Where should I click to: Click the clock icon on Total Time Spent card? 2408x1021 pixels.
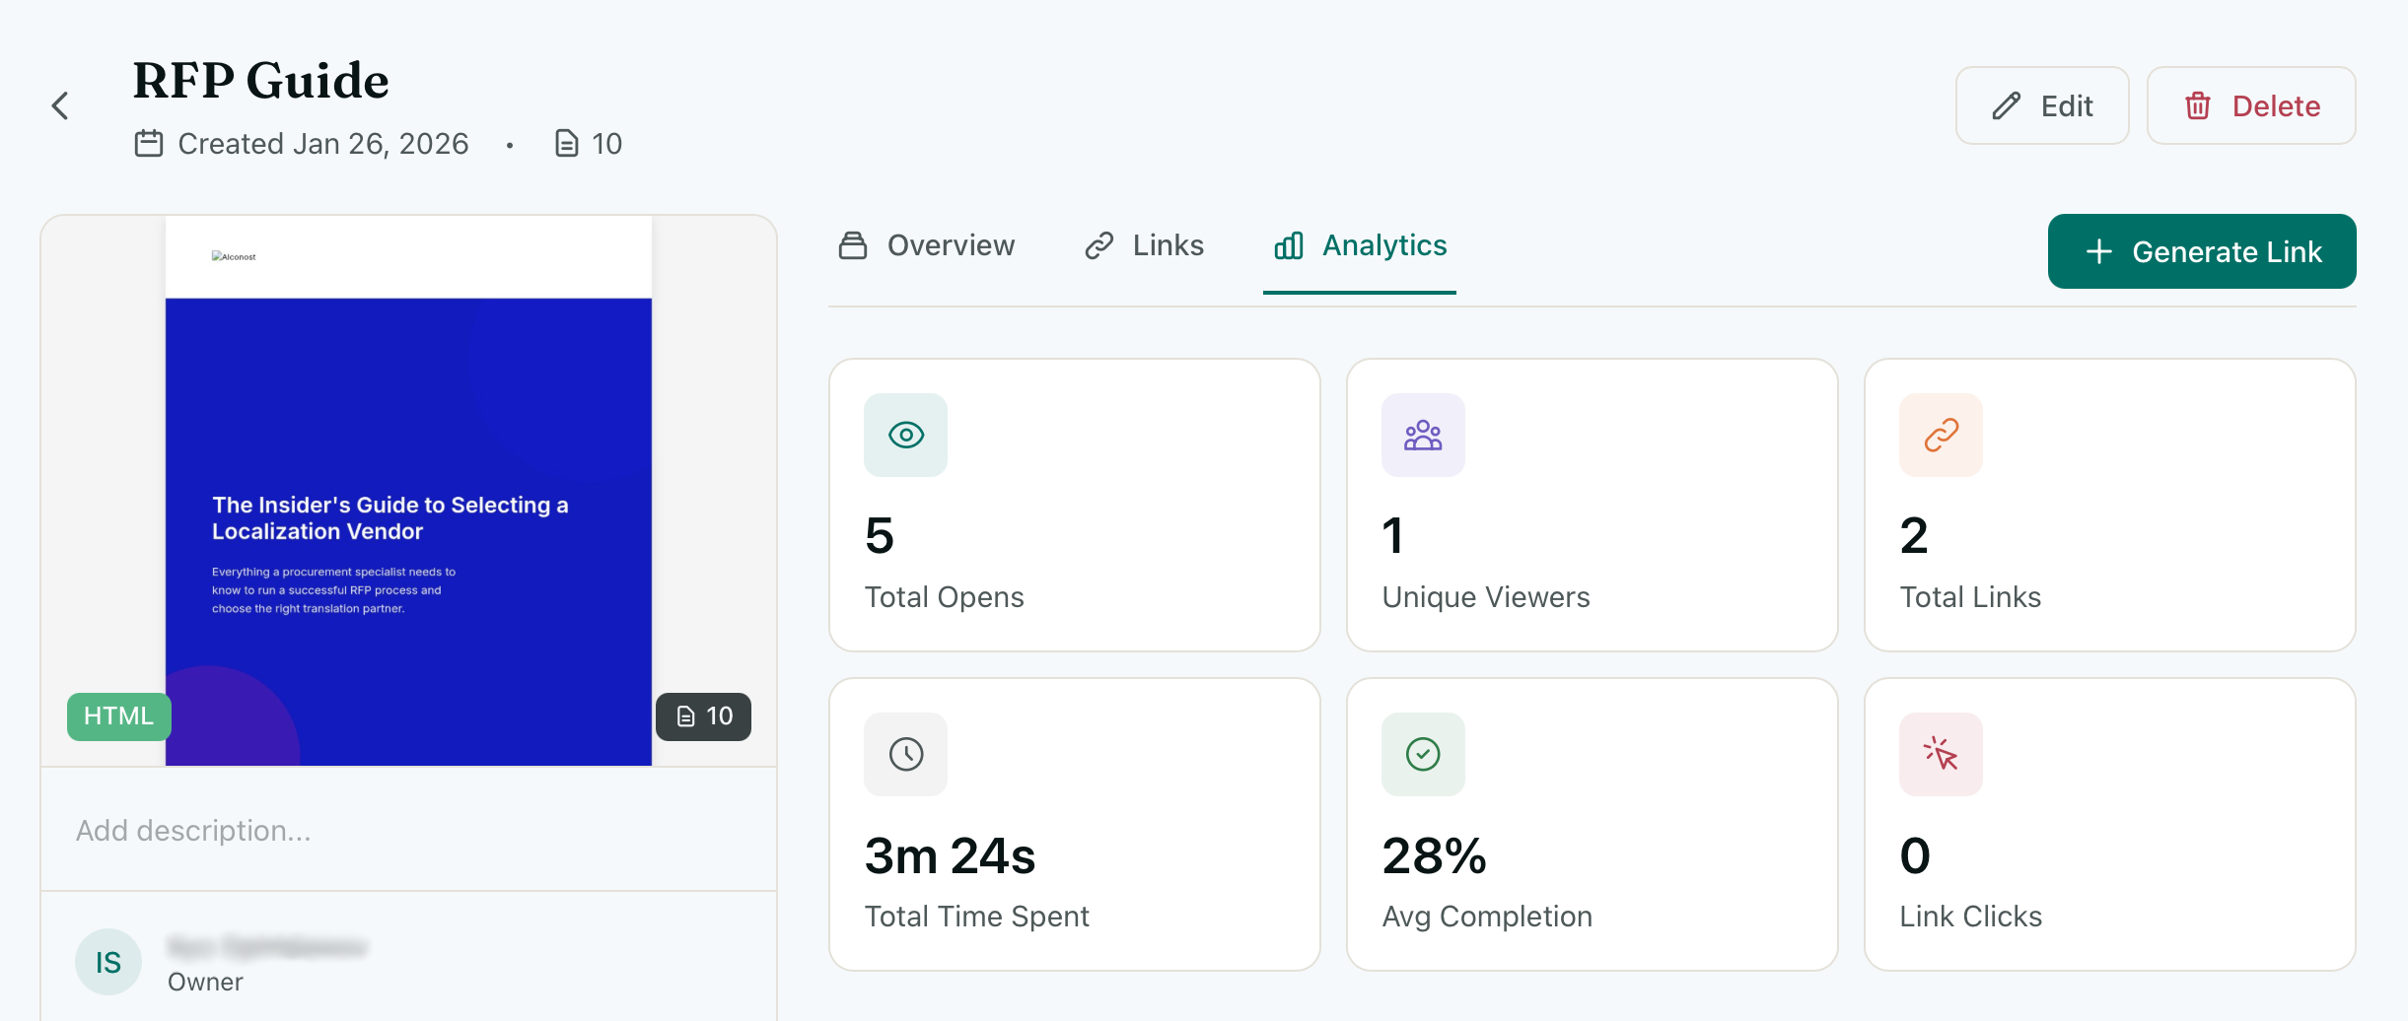[905, 754]
